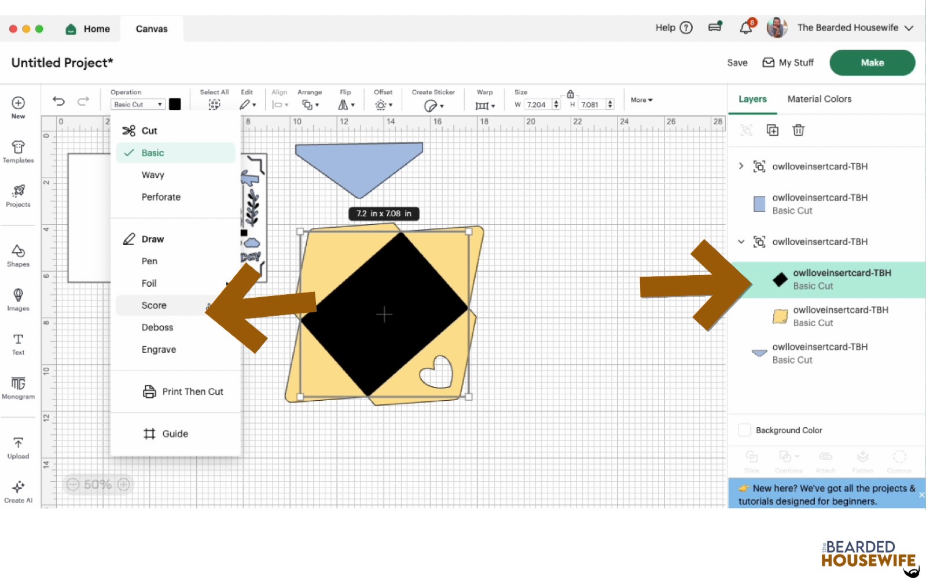The image size is (926, 588).
Task: Open the black operation color swatch
Action: tap(175, 104)
